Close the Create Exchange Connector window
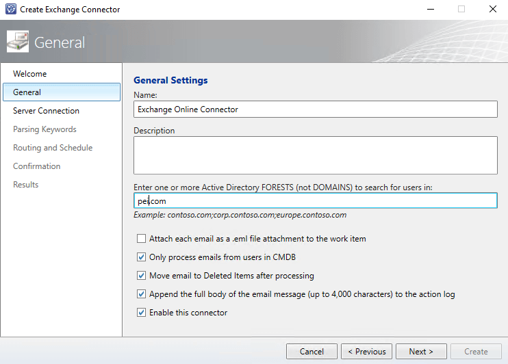Image resolution: width=508 pixels, height=364 pixels. pos(493,9)
